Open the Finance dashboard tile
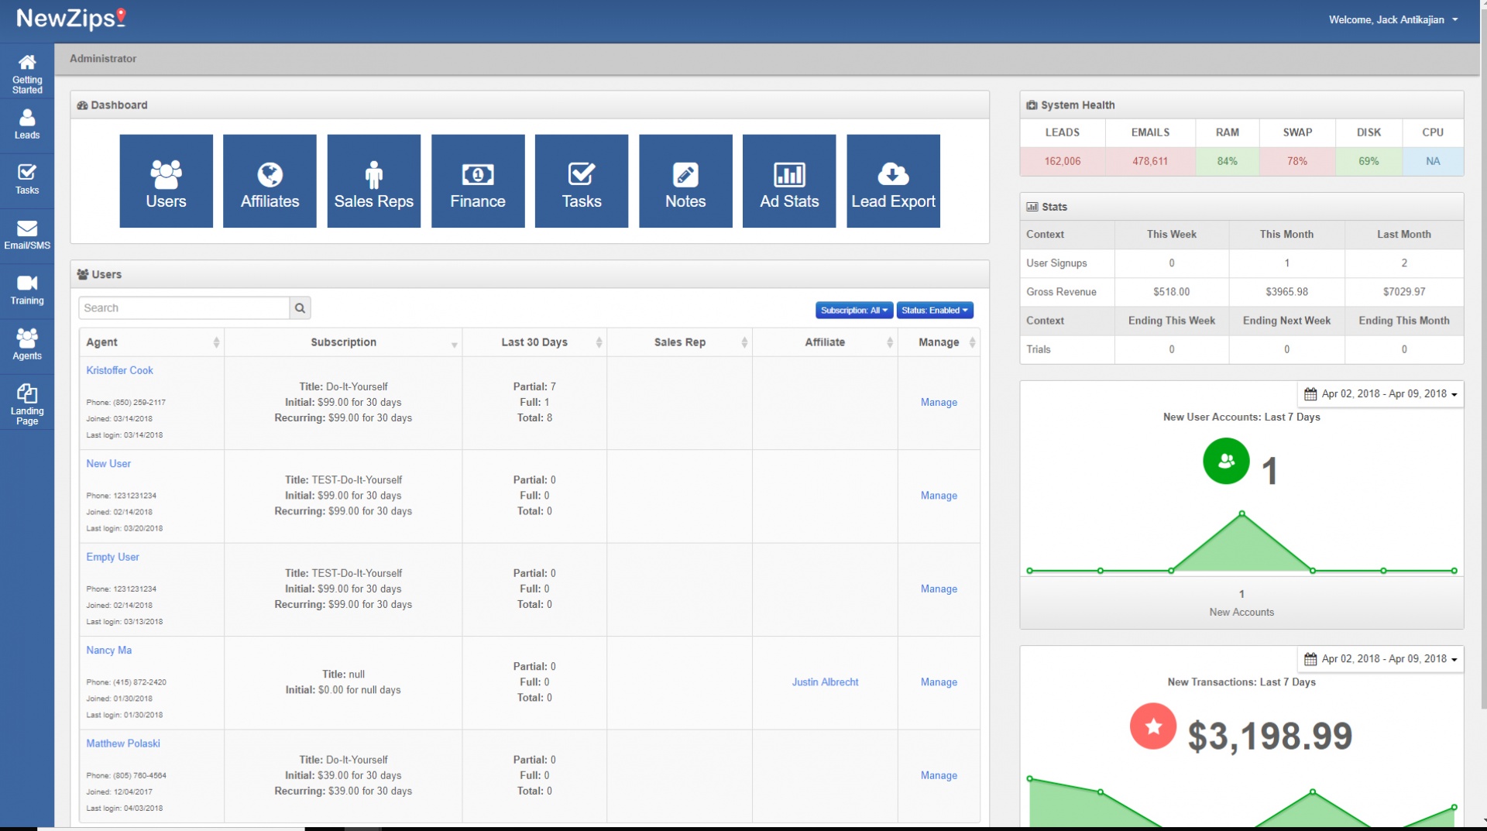 click(478, 181)
